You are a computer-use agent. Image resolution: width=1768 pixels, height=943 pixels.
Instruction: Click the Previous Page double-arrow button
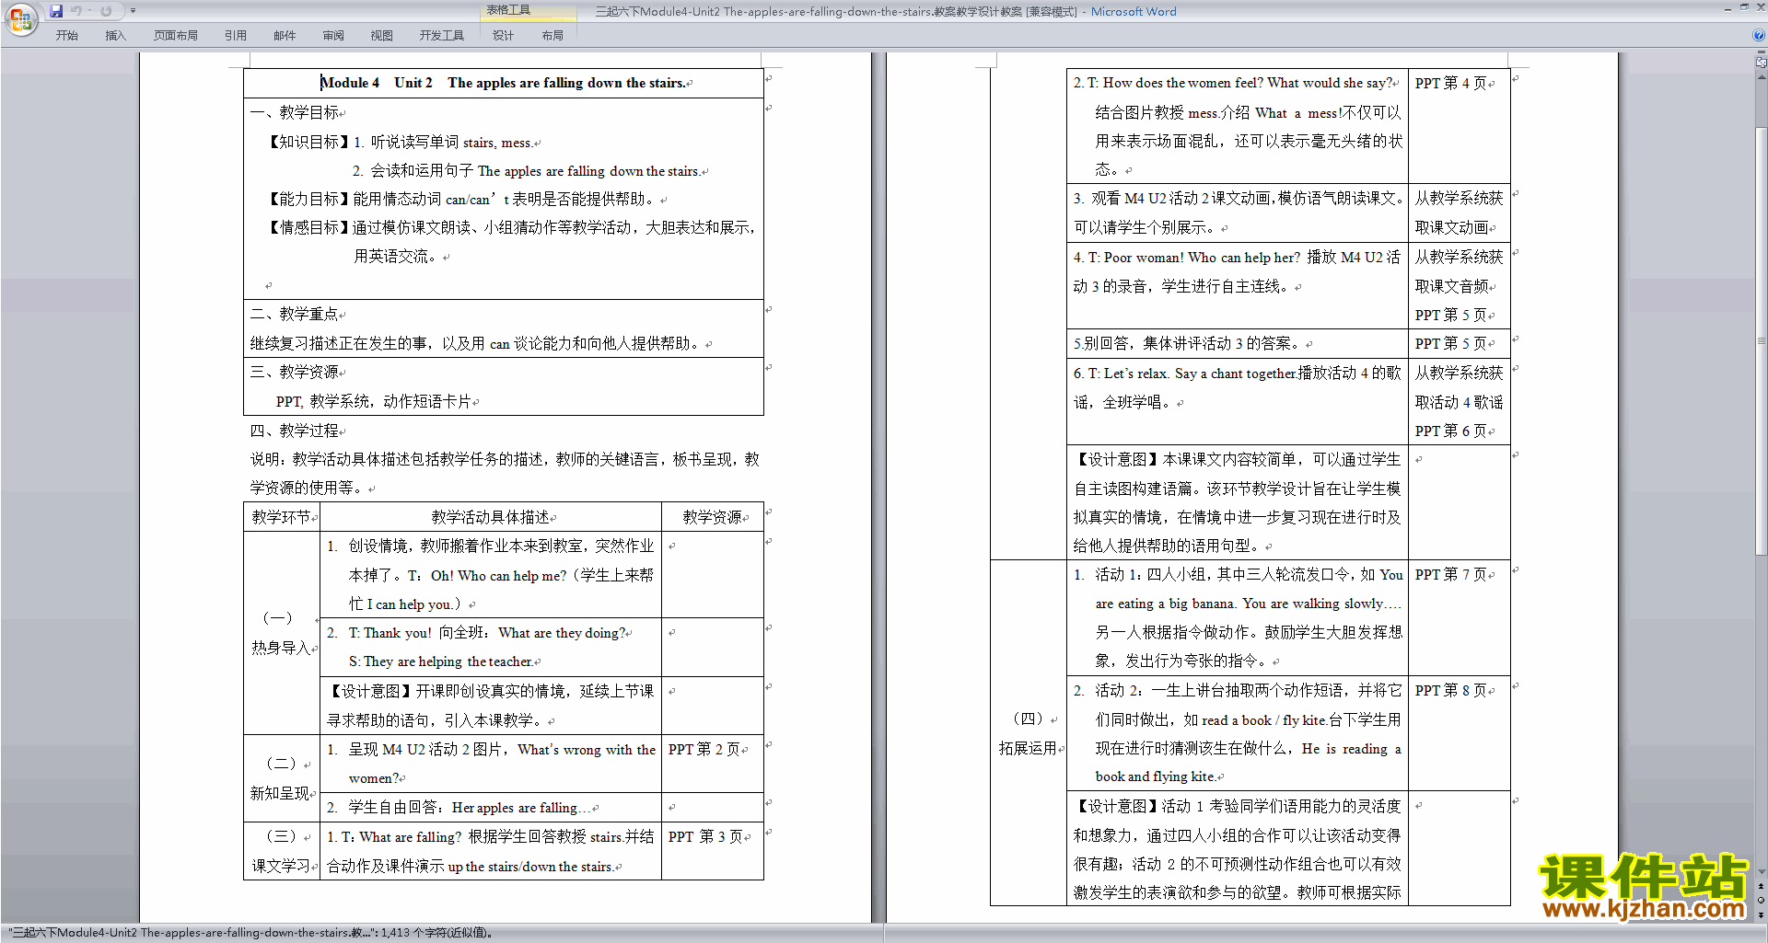1761,886
